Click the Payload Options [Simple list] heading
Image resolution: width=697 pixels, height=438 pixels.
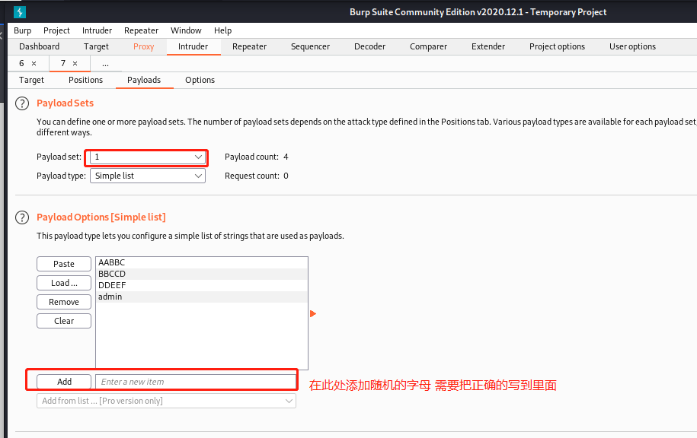click(x=101, y=217)
